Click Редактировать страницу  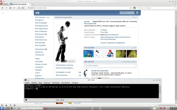coord(64,65)
